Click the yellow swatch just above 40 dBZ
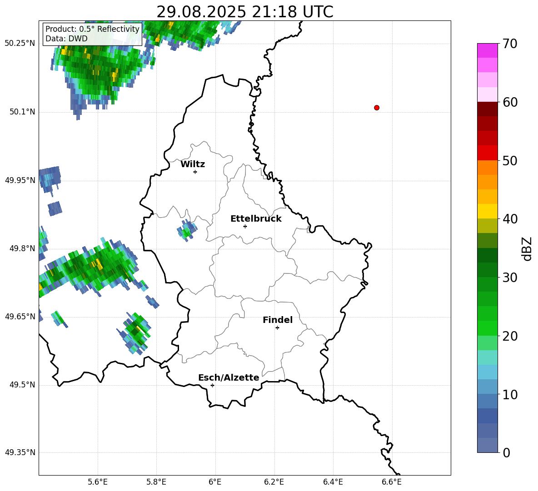This screenshot has width=538, height=491. pyautogui.click(x=488, y=211)
